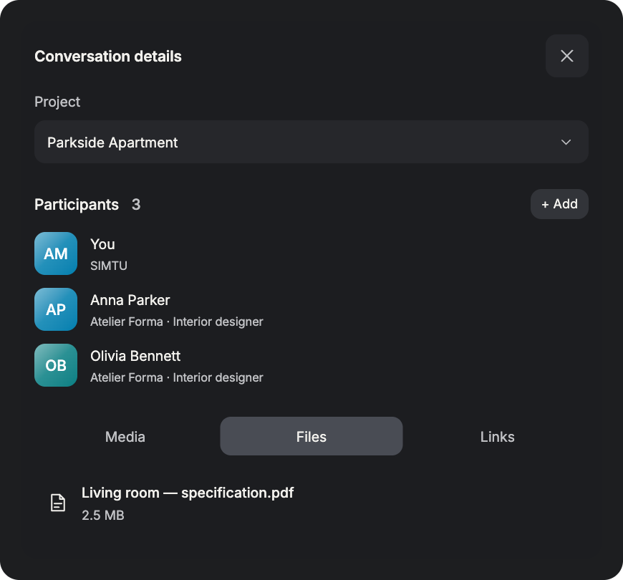Viewport: 623px width, 580px height.
Task: Close the Conversation details panel
Action: pos(566,56)
